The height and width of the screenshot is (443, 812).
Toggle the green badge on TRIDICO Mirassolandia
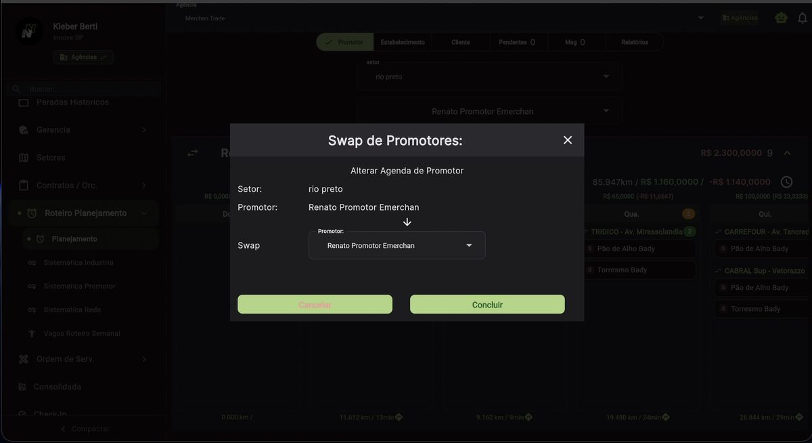click(x=689, y=231)
